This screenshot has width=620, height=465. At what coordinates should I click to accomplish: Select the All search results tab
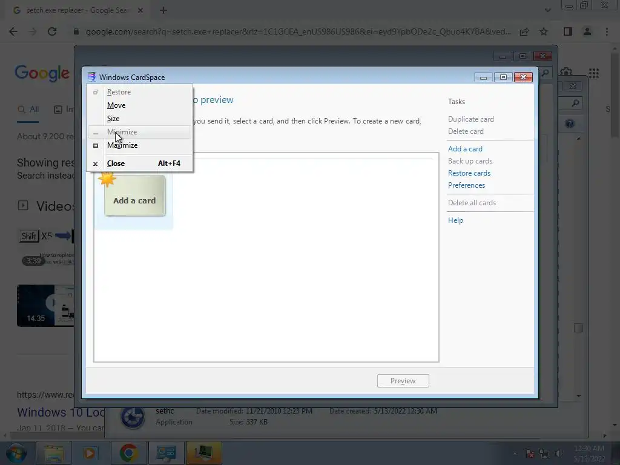[28, 110]
